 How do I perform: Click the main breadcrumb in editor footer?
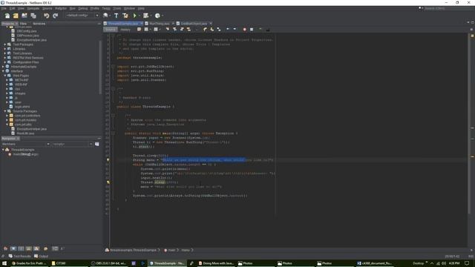[171, 250]
